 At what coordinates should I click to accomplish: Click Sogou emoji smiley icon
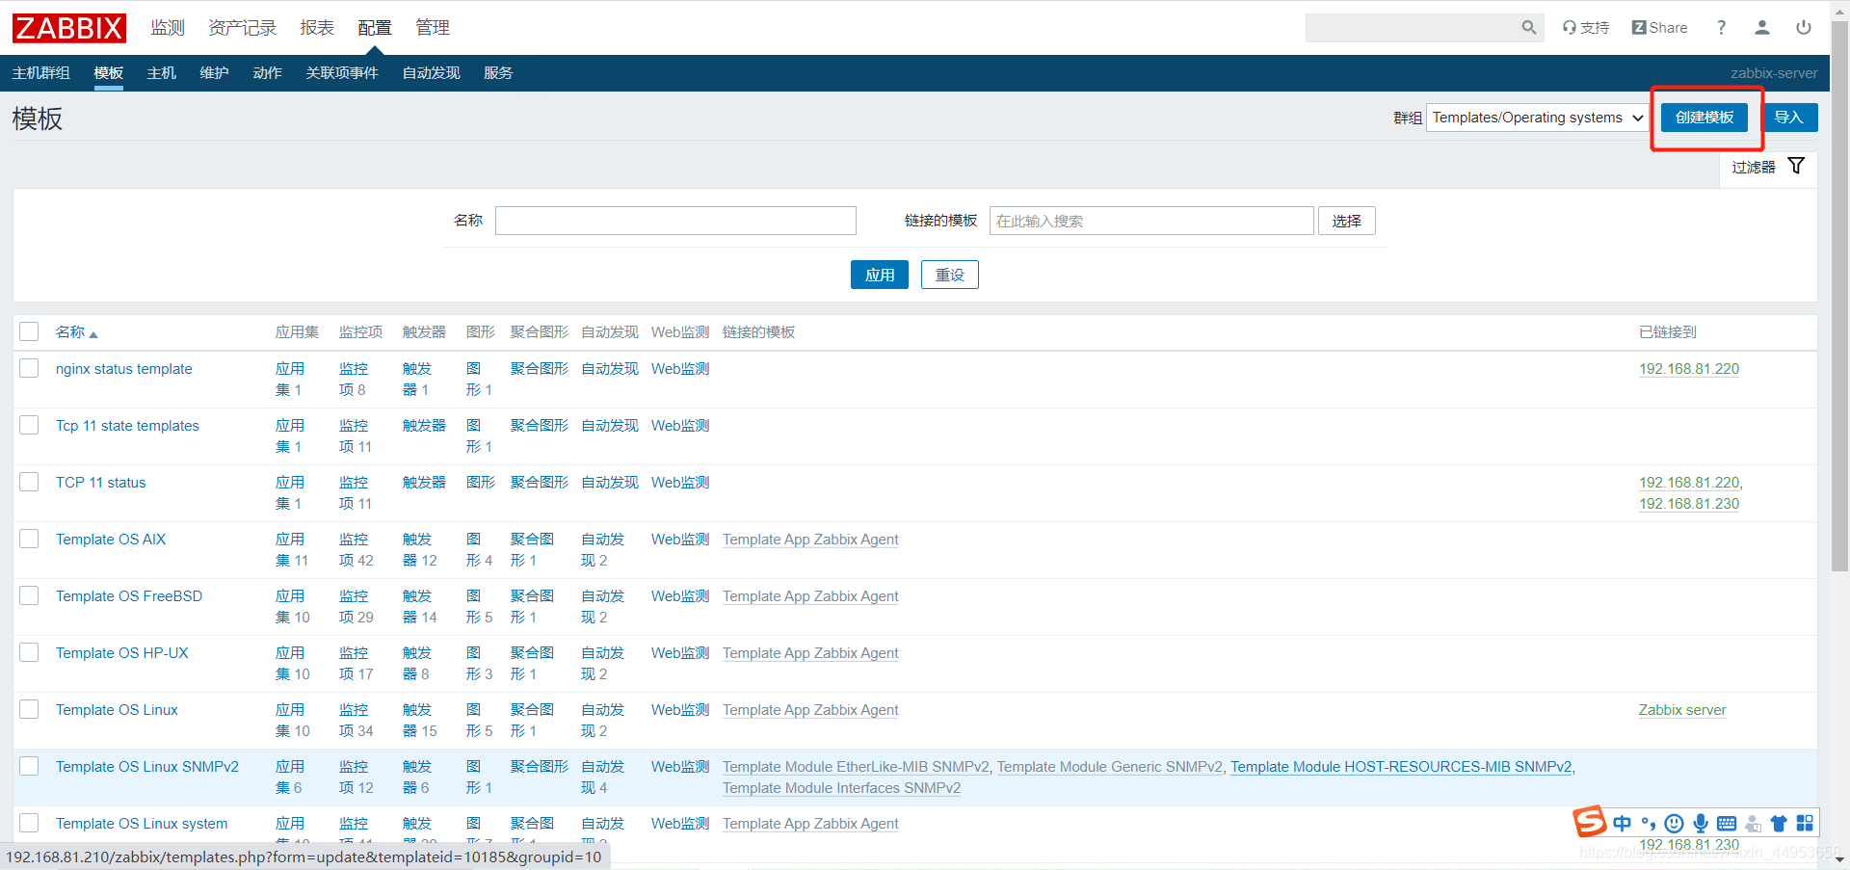point(1675,823)
